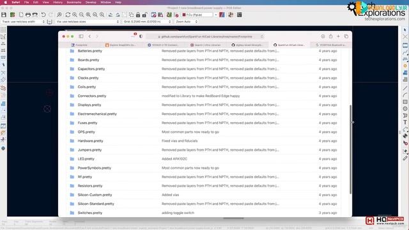Open Page Settings in the KiCad toolbar
The image size is (409, 230).
click(x=21, y=15)
